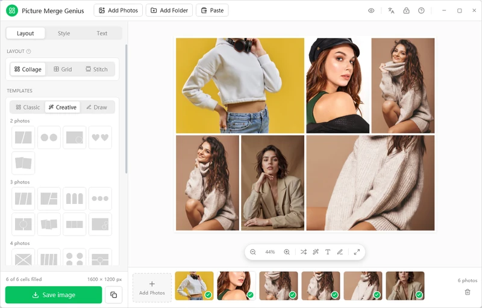482x308 pixels.
Task: Select the two slanted panels 2-photo template
Action: click(23, 137)
